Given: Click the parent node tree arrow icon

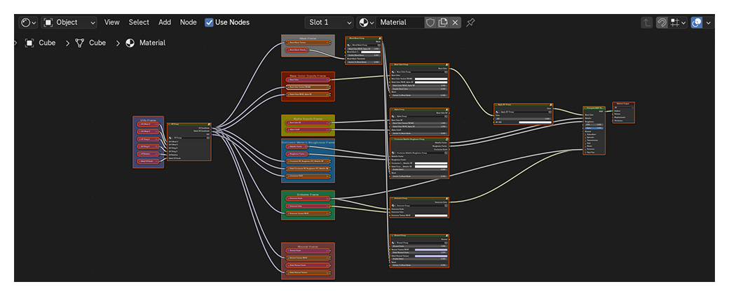Looking at the screenshot, I should pyautogui.click(x=646, y=22).
